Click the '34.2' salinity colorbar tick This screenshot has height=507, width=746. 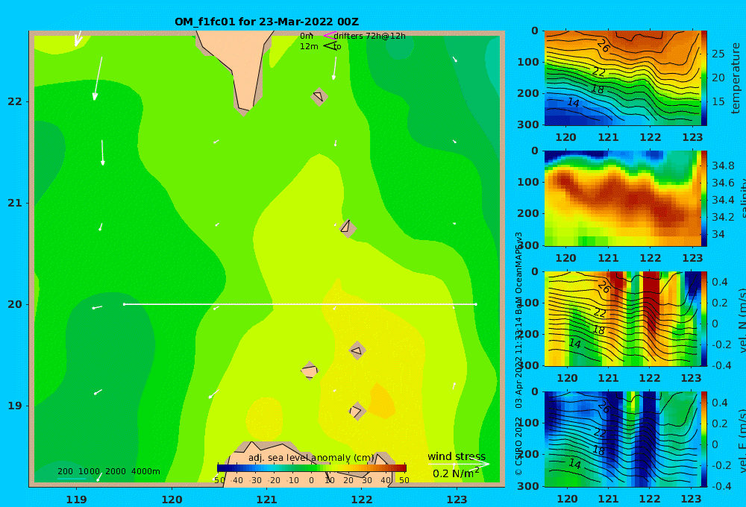click(723, 217)
